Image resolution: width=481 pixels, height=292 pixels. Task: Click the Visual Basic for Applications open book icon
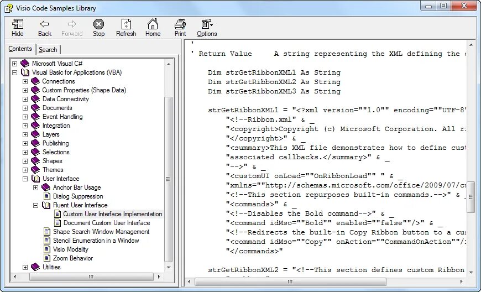[x=25, y=72]
